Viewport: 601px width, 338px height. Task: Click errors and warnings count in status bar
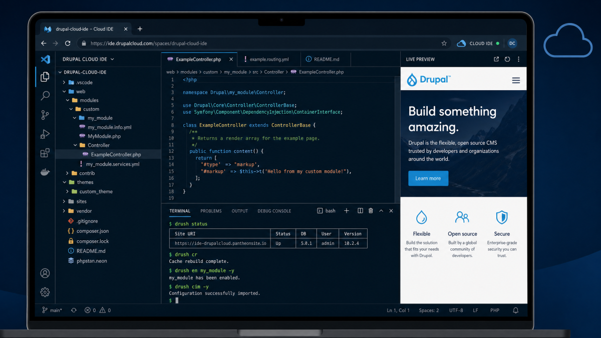coord(98,310)
